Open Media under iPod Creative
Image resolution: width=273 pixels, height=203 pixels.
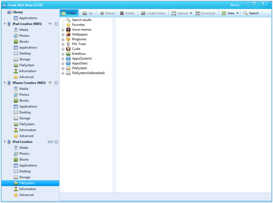coord(23,148)
